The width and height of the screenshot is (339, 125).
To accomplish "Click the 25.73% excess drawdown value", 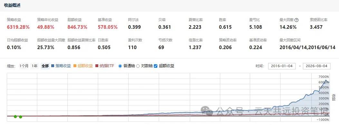I will tap(46, 47).
